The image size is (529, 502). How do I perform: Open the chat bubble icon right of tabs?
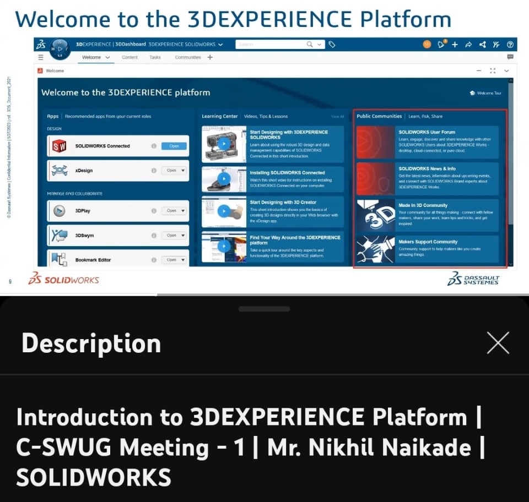coord(510,57)
